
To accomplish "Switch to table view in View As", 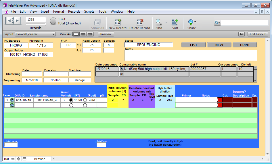I will (x=90, y=34).
